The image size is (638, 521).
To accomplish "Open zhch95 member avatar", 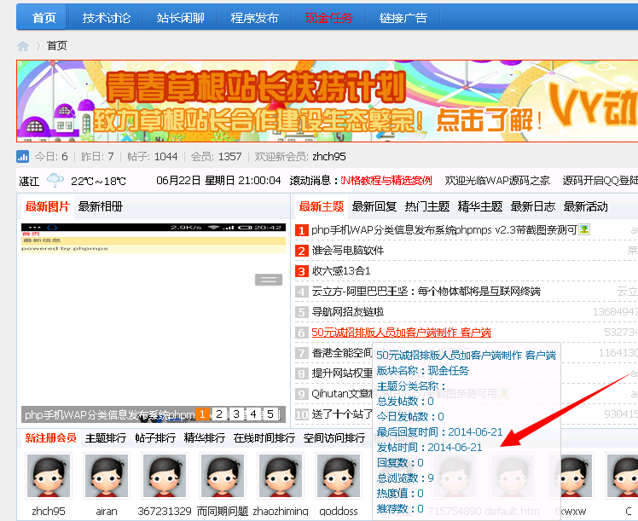I will [49, 476].
